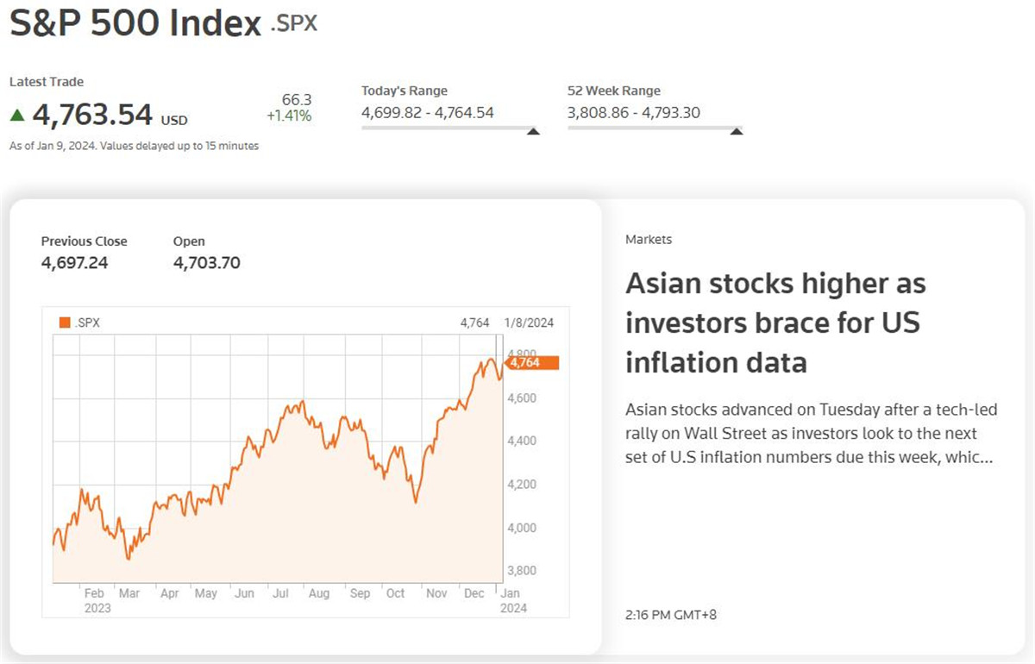The height and width of the screenshot is (664, 1035).
Task: Click the +1.41% percent change
Action: 289,116
